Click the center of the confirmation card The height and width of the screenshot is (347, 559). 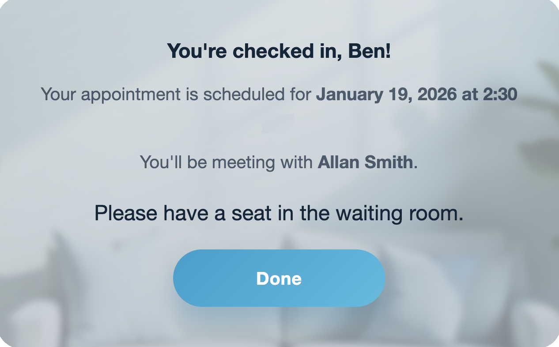tap(279, 173)
